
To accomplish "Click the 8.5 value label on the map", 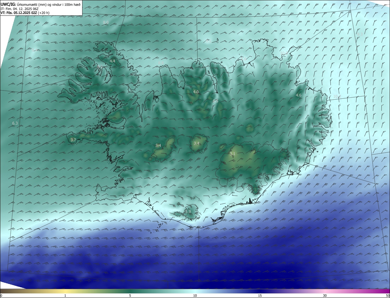I will pos(216,101).
